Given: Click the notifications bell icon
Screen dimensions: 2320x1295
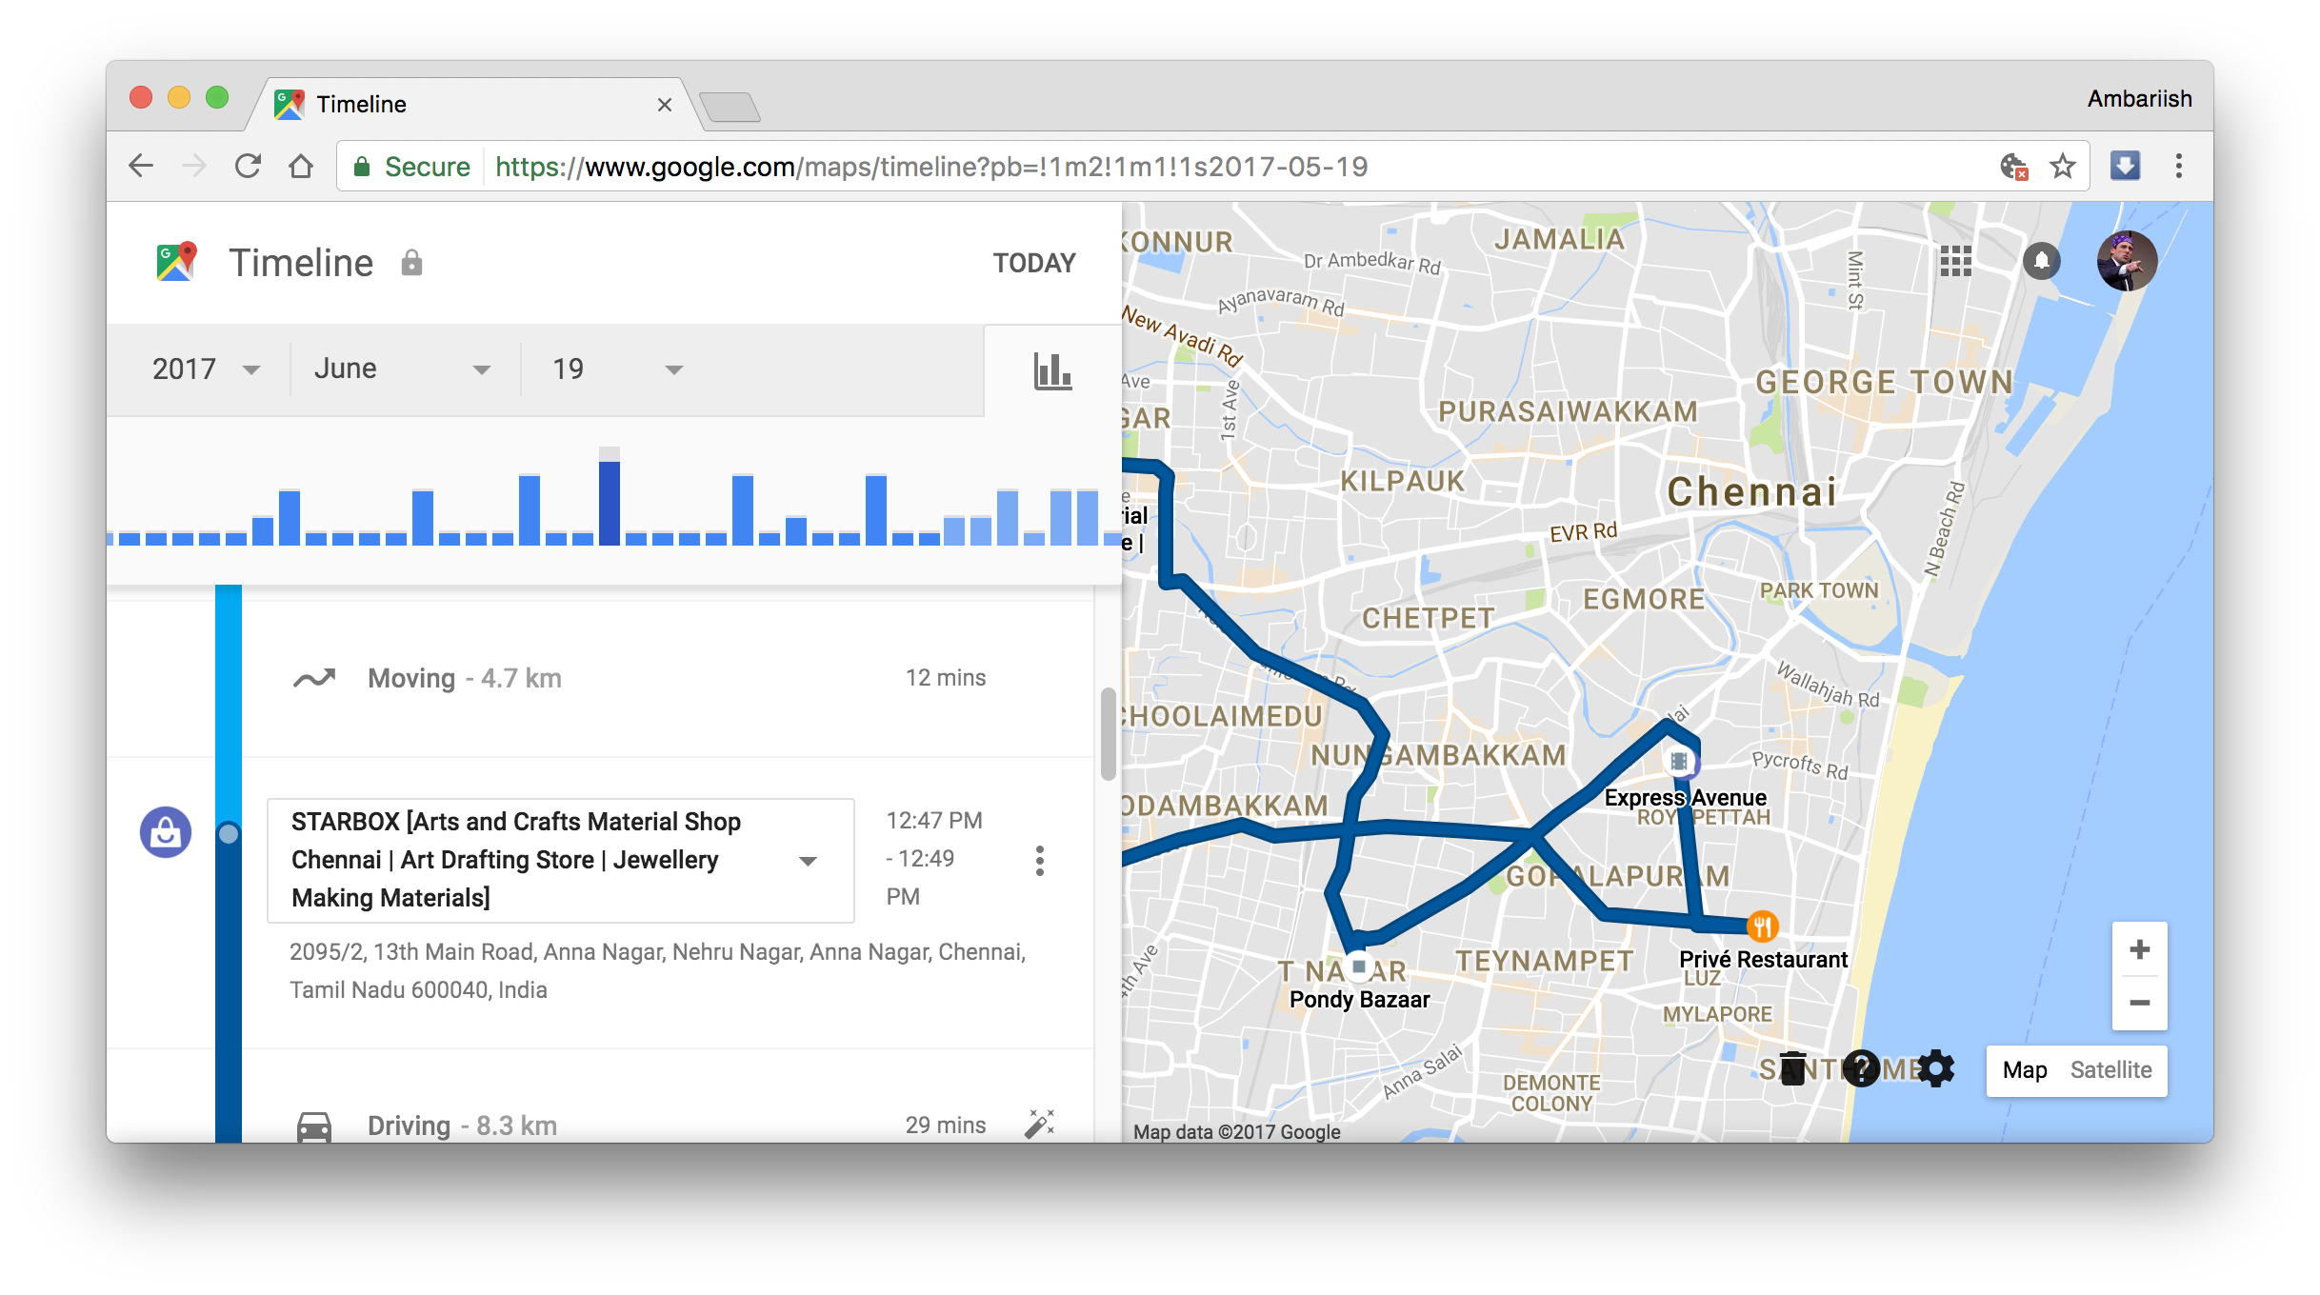Looking at the screenshot, I should click(2043, 258).
